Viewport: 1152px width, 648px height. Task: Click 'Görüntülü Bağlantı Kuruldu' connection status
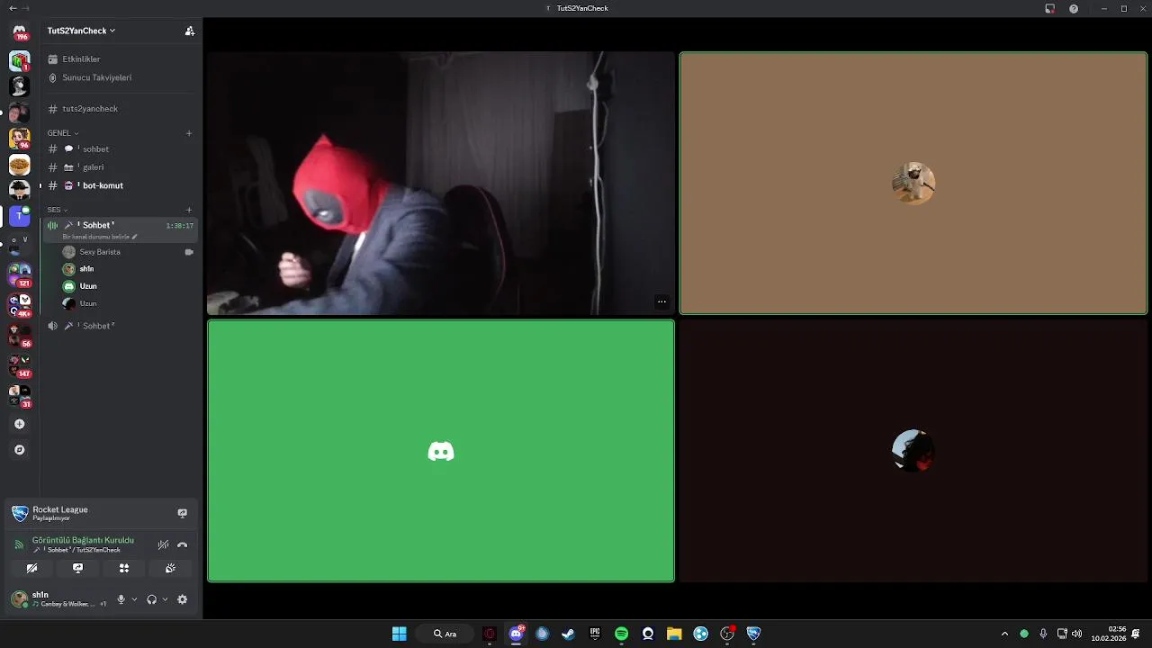[x=83, y=540]
